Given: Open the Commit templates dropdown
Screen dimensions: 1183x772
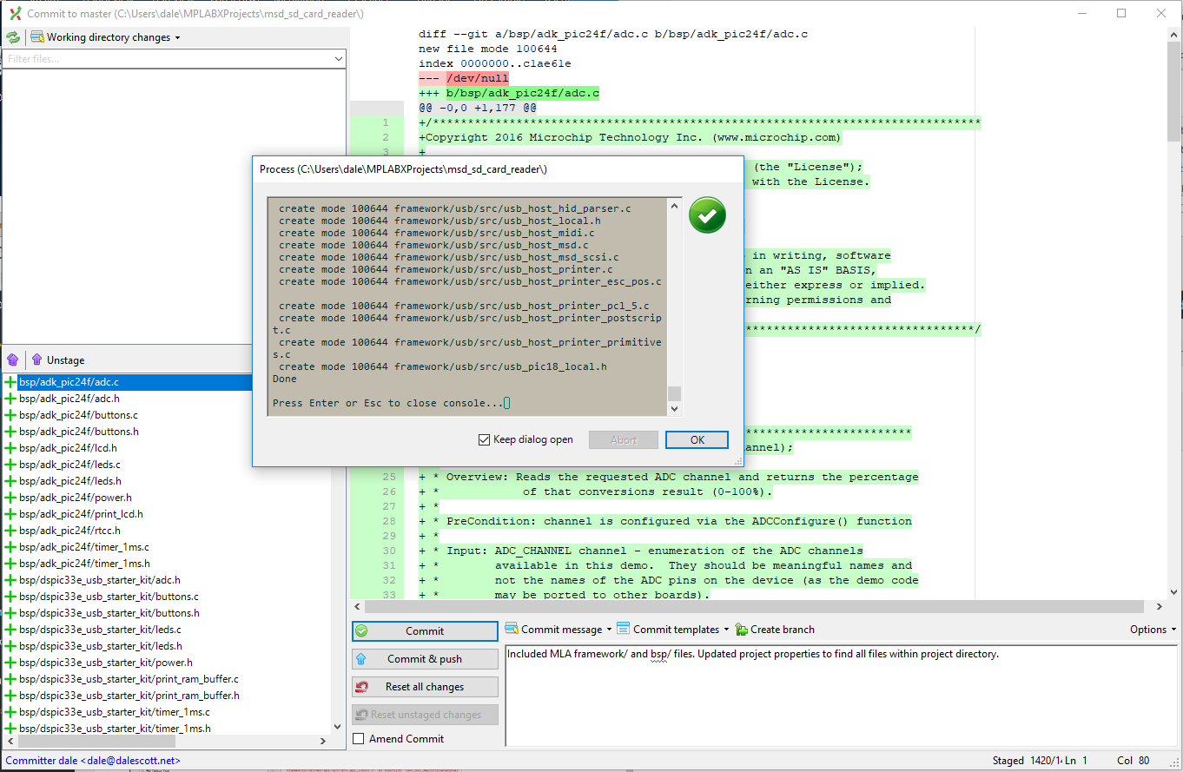Looking at the screenshot, I should (x=672, y=630).
